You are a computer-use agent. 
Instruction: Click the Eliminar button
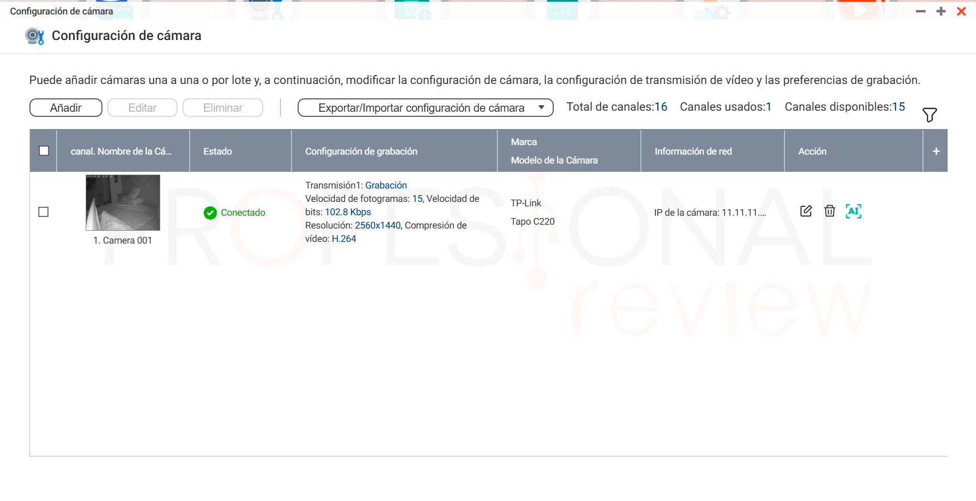tap(223, 108)
